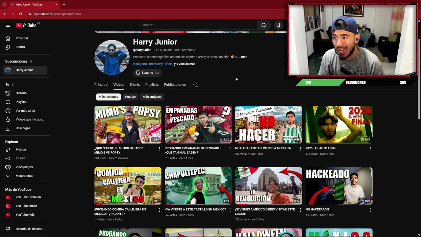Click La Revolución video thumbnail

(269, 186)
